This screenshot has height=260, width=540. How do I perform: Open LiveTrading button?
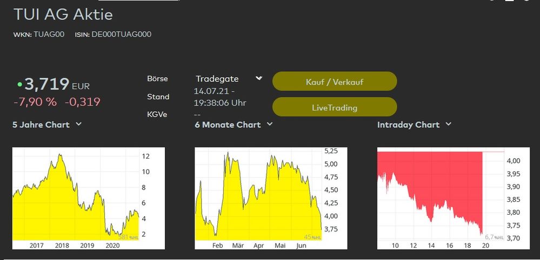point(335,107)
